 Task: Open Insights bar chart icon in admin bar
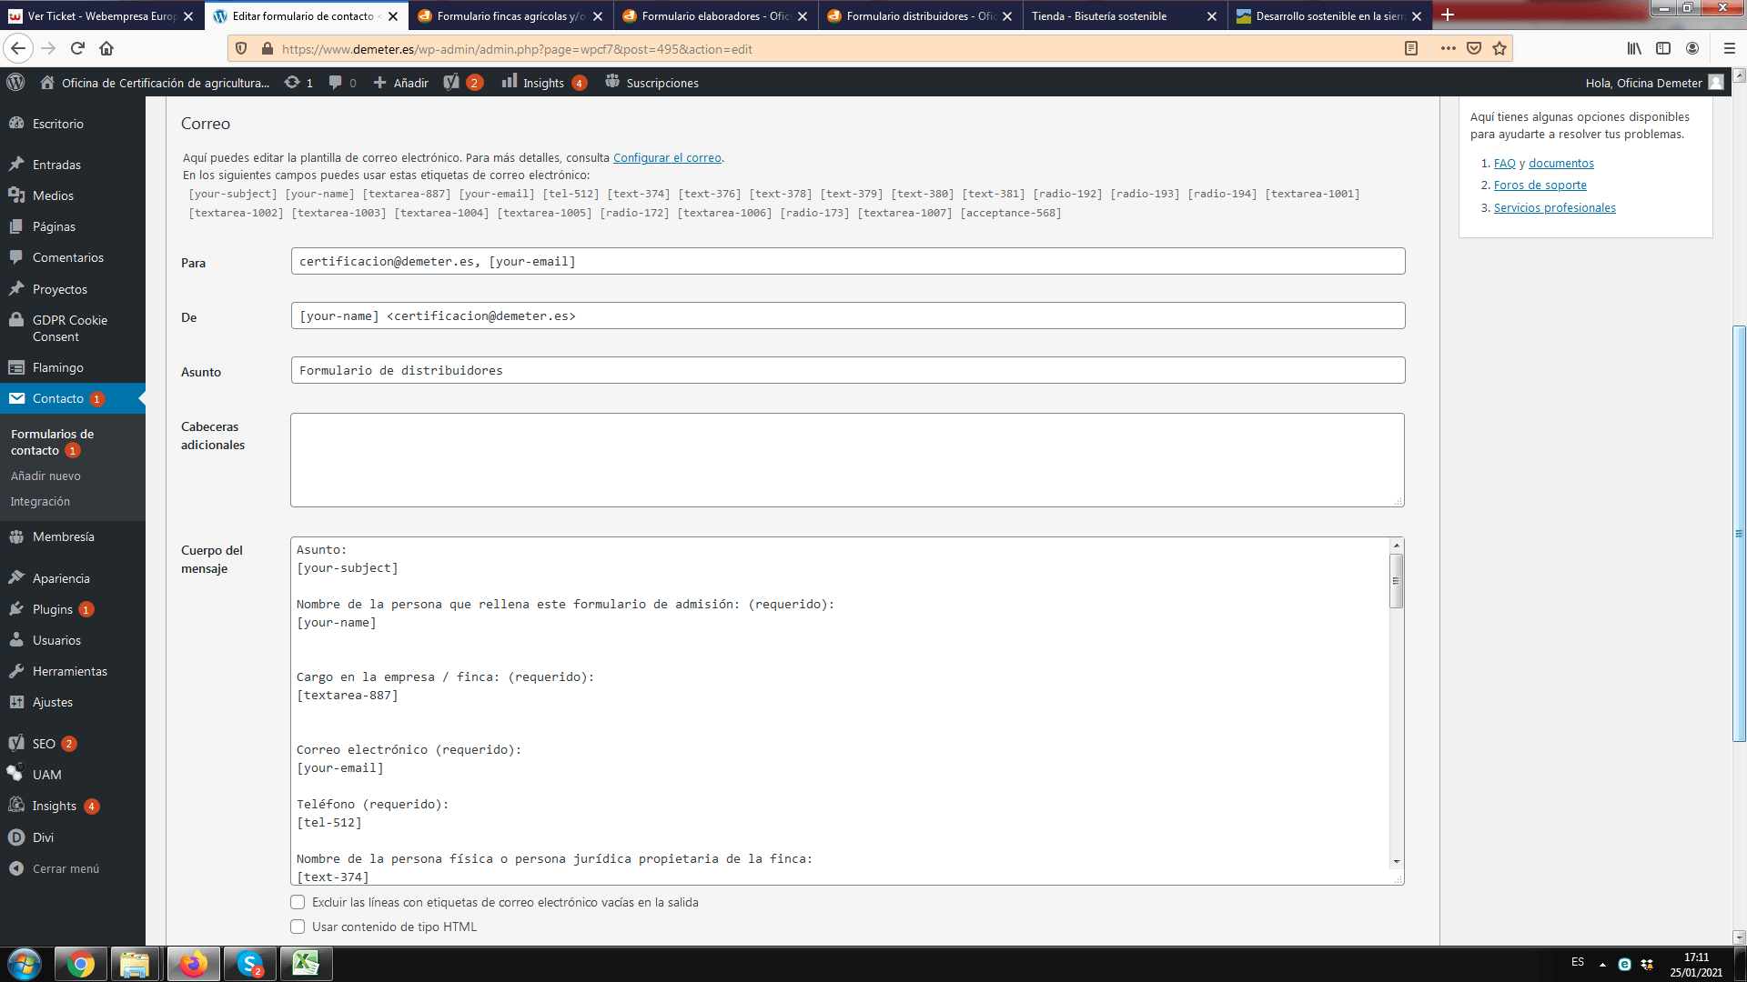(510, 82)
